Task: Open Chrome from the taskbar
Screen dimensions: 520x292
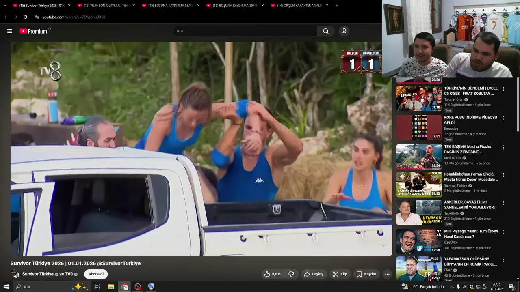Action: tap(125, 287)
